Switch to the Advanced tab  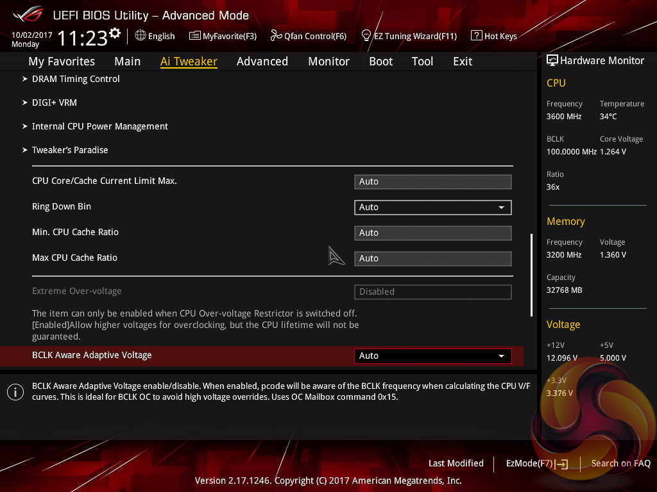[x=262, y=61]
